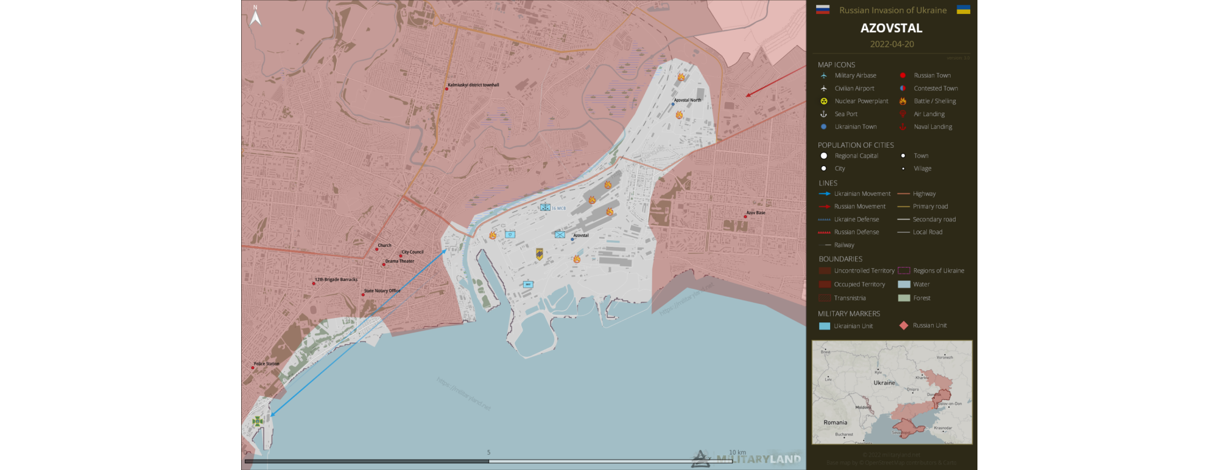Viewport: 1218px width, 470px height.
Task: Click the southernmost Ukrainian unit marker near the docks
Action: [528, 284]
